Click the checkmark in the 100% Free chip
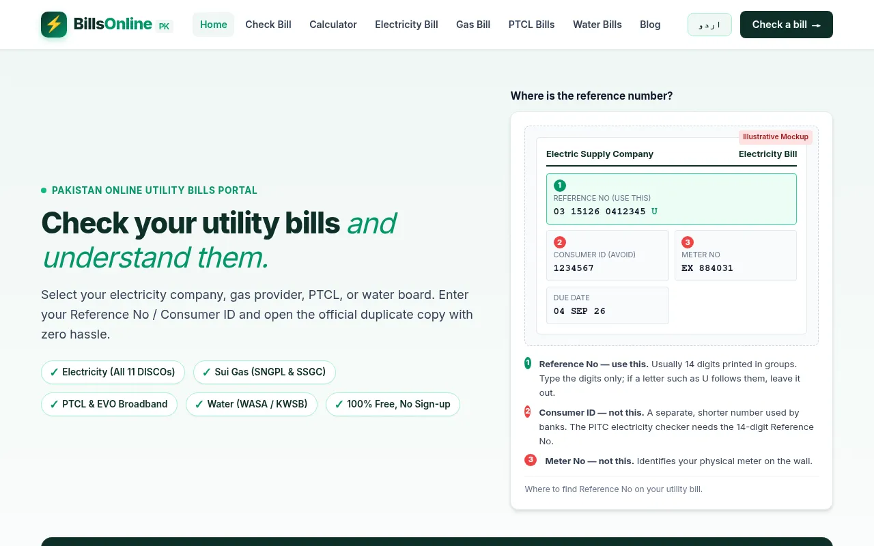Screen dimensions: 874x546 click(x=339, y=405)
